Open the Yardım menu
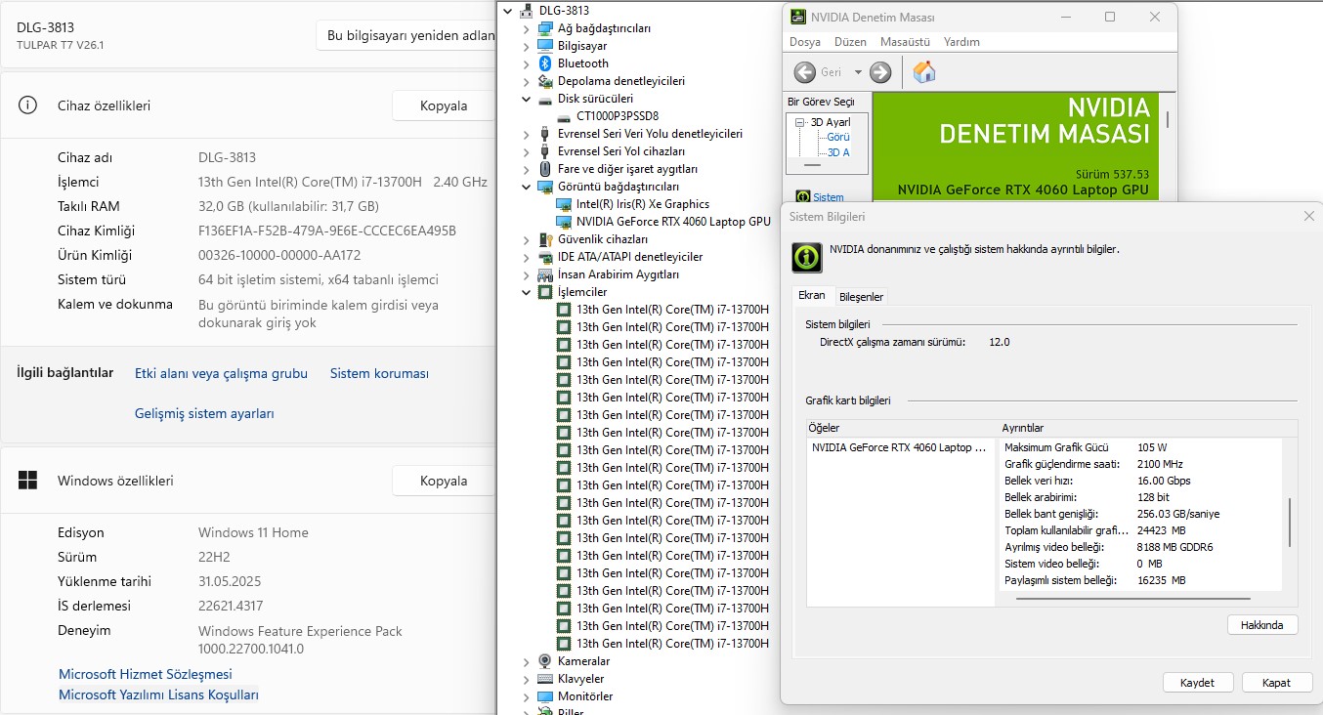 click(x=961, y=42)
